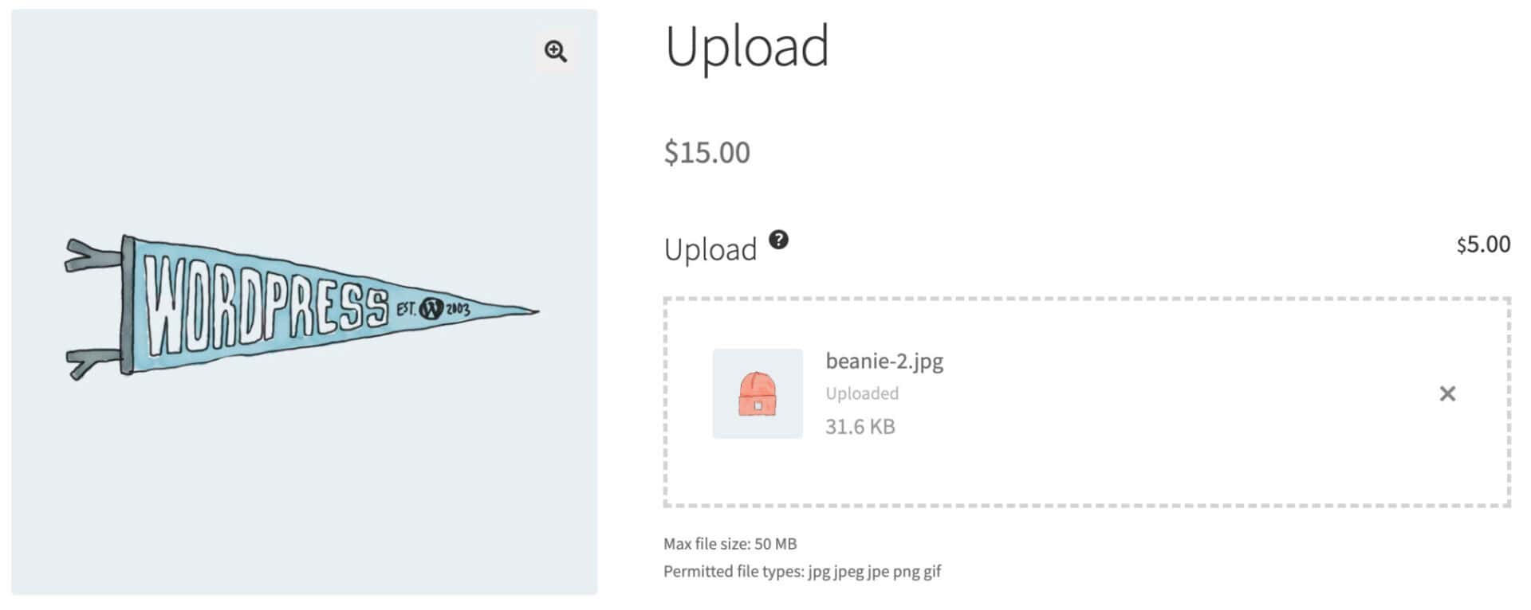Viewport: 1531px width, 610px height.
Task: Click the permitted file types text
Action: pos(802,571)
